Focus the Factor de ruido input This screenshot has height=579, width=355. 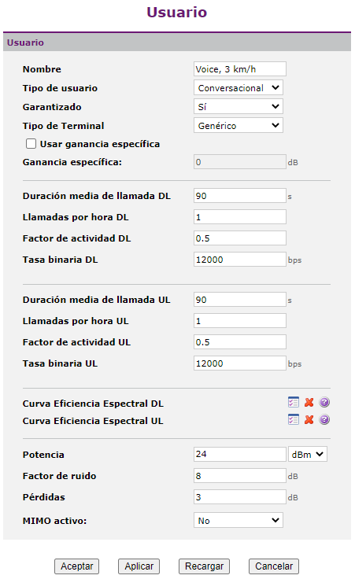pyautogui.click(x=240, y=476)
